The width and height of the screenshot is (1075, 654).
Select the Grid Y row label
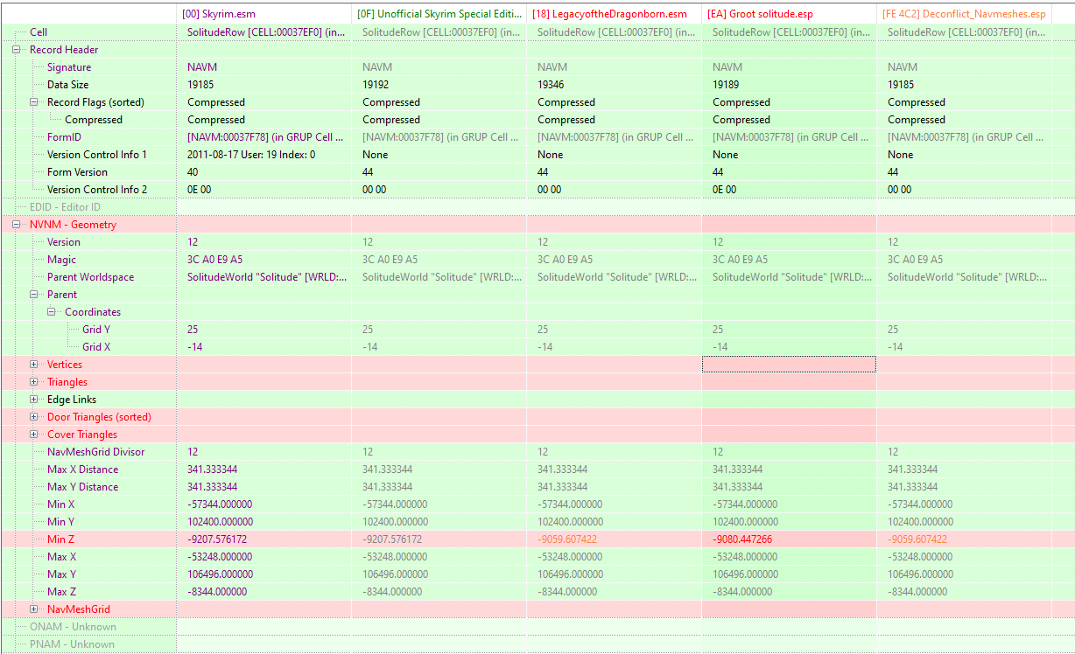(x=96, y=330)
